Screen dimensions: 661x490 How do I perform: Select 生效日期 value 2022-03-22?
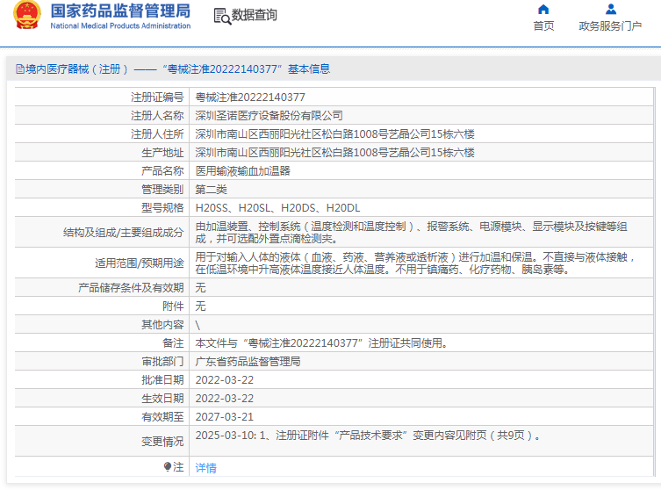tap(224, 399)
